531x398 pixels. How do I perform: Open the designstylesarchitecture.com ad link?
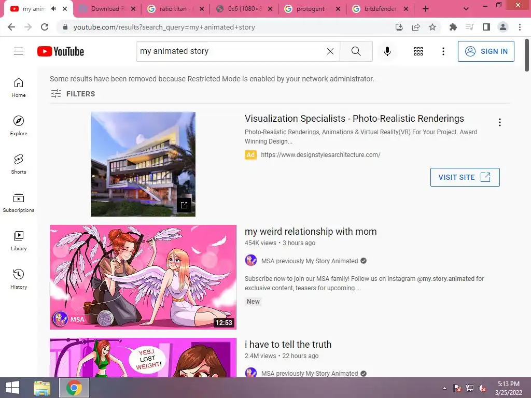320,154
